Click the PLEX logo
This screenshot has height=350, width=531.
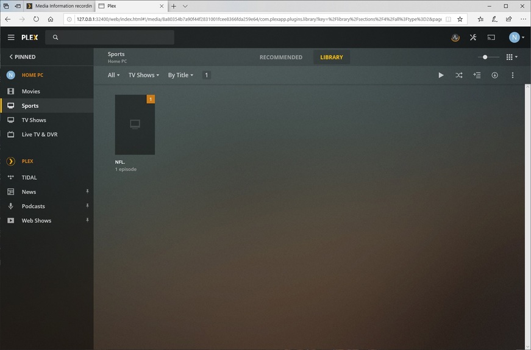(30, 37)
